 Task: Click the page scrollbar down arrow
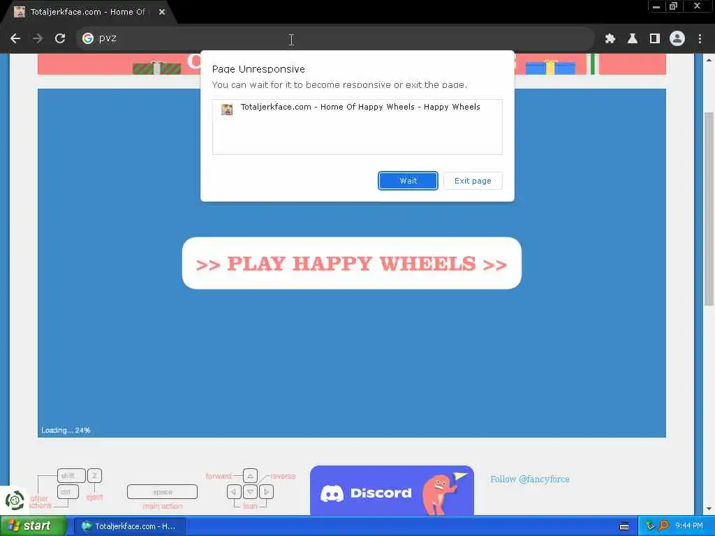(x=709, y=509)
